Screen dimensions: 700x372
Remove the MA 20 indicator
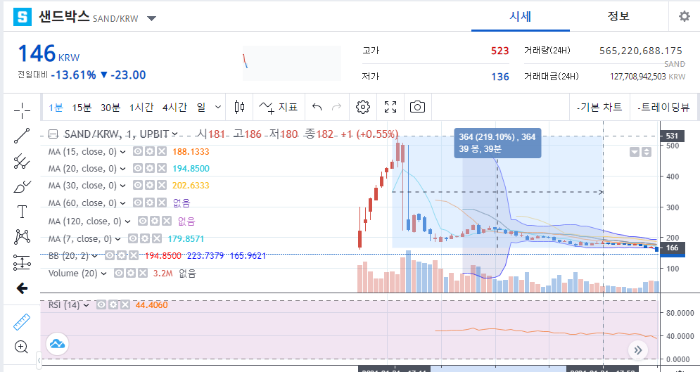coord(162,169)
